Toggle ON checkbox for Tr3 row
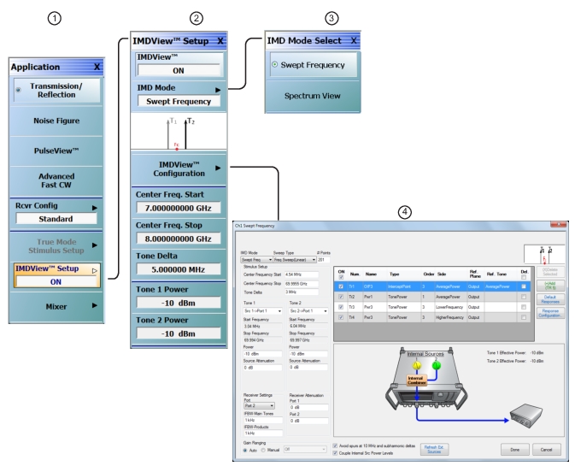 coord(341,307)
